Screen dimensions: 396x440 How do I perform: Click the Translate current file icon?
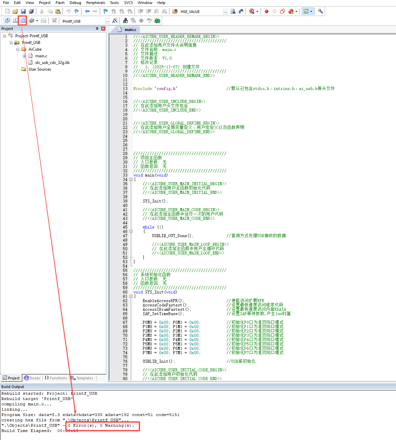click(x=7, y=21)
